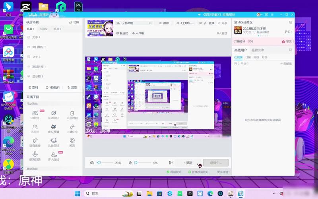318x199 pixels.
Task: Select the 周榜 tab
Action: pos(256,57)
